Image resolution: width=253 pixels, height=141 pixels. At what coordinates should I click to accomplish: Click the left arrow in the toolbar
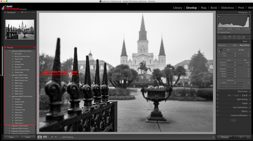click(x=52, y=137)
